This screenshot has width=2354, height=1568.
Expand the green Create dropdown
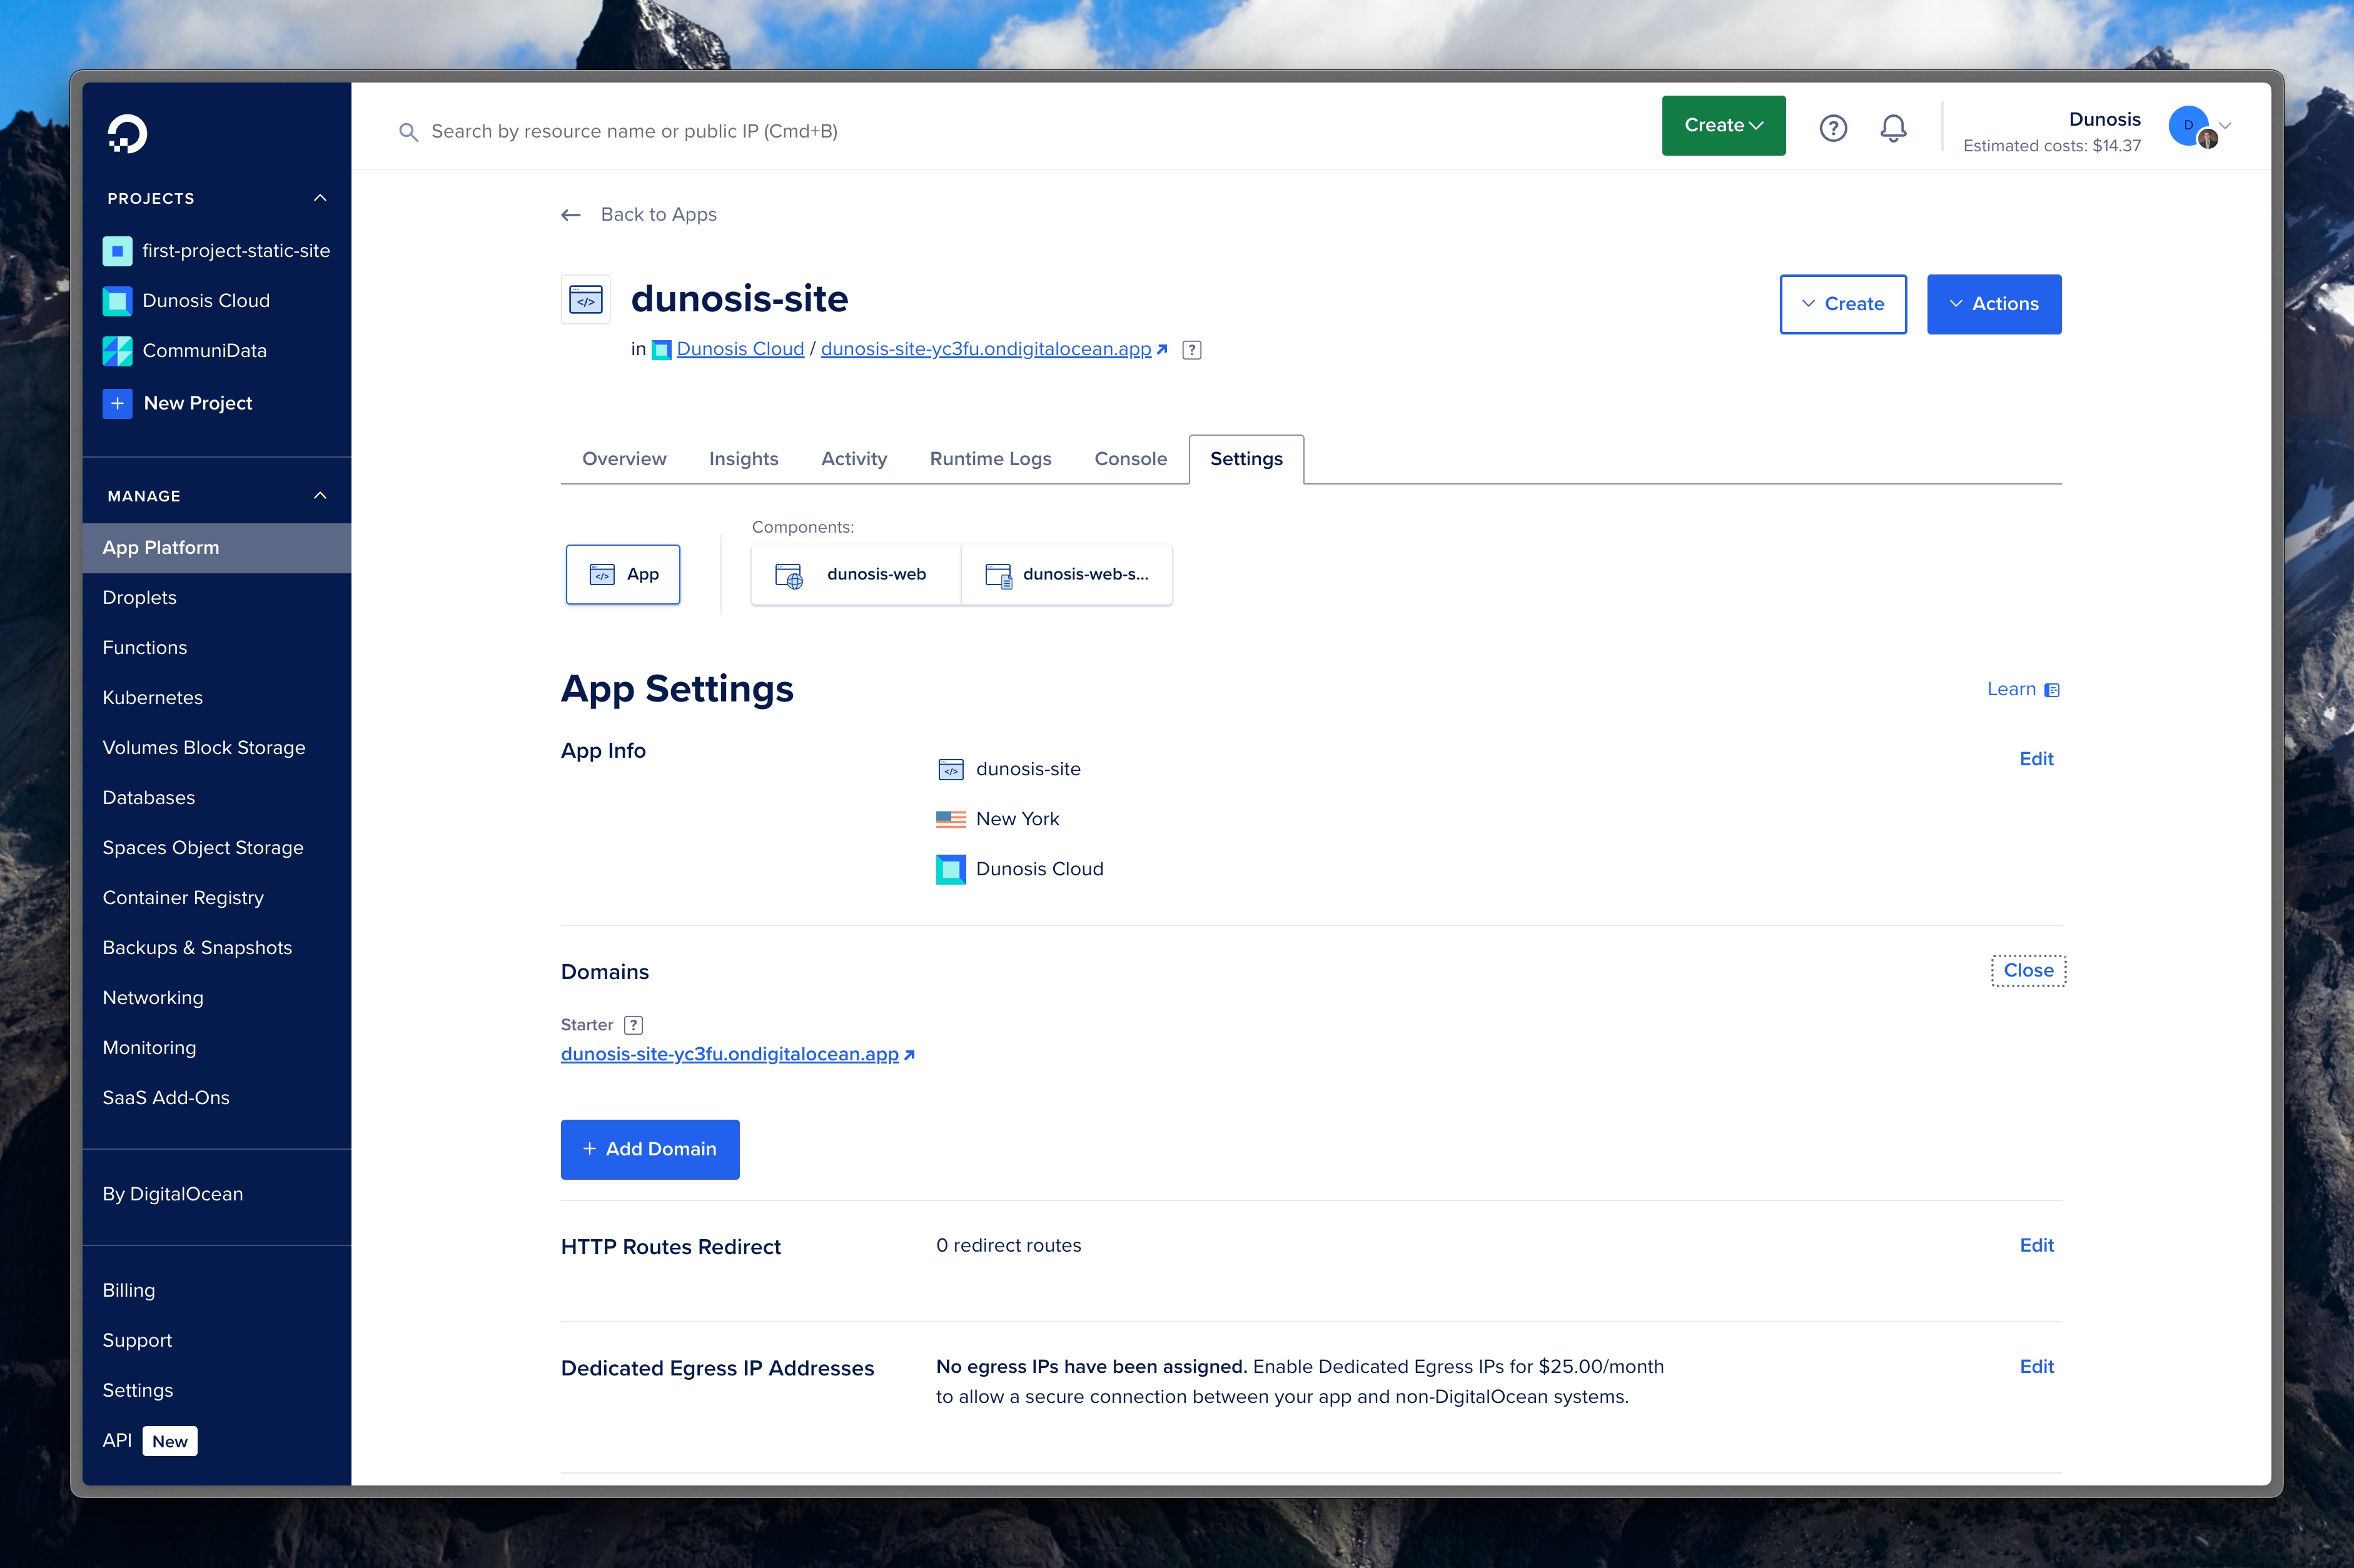[1722, 125]
